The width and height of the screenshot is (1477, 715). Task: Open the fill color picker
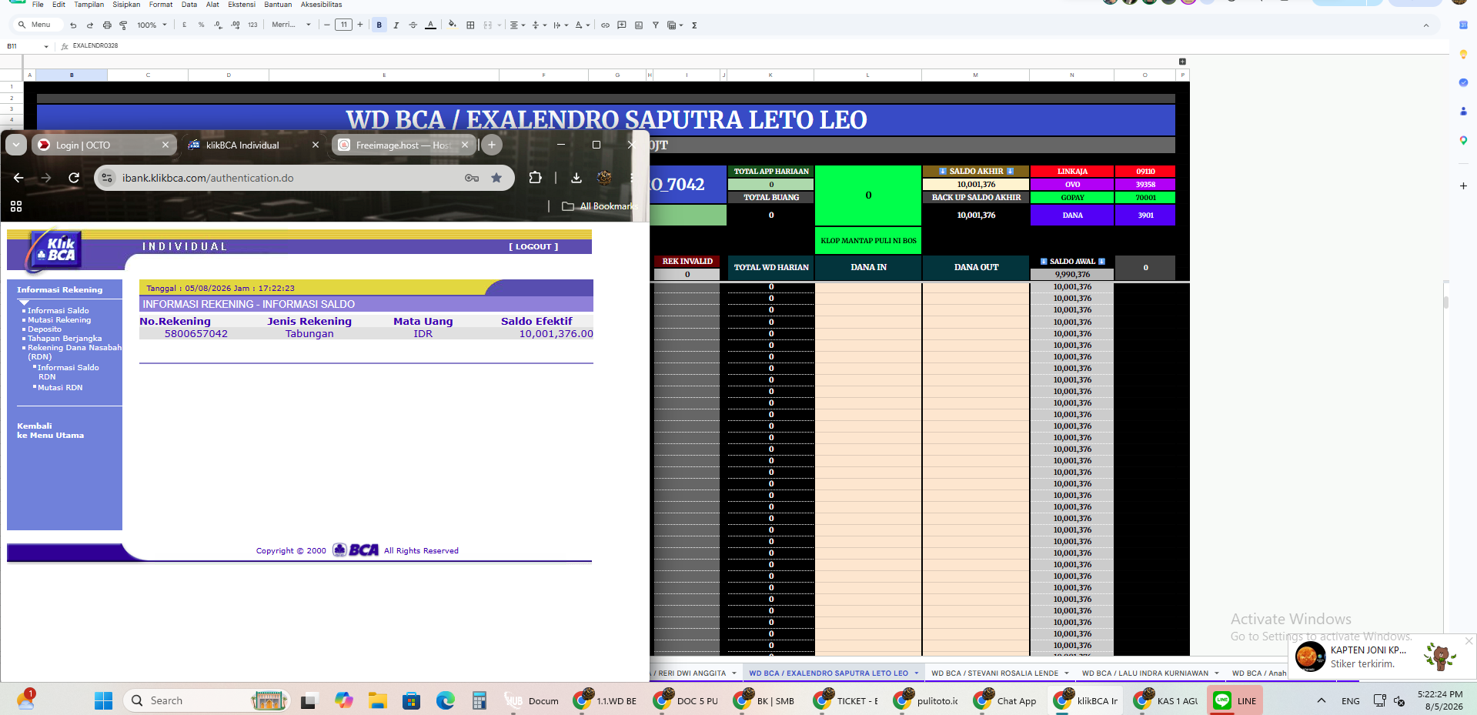pyautogui.click(x=453, y=25)
